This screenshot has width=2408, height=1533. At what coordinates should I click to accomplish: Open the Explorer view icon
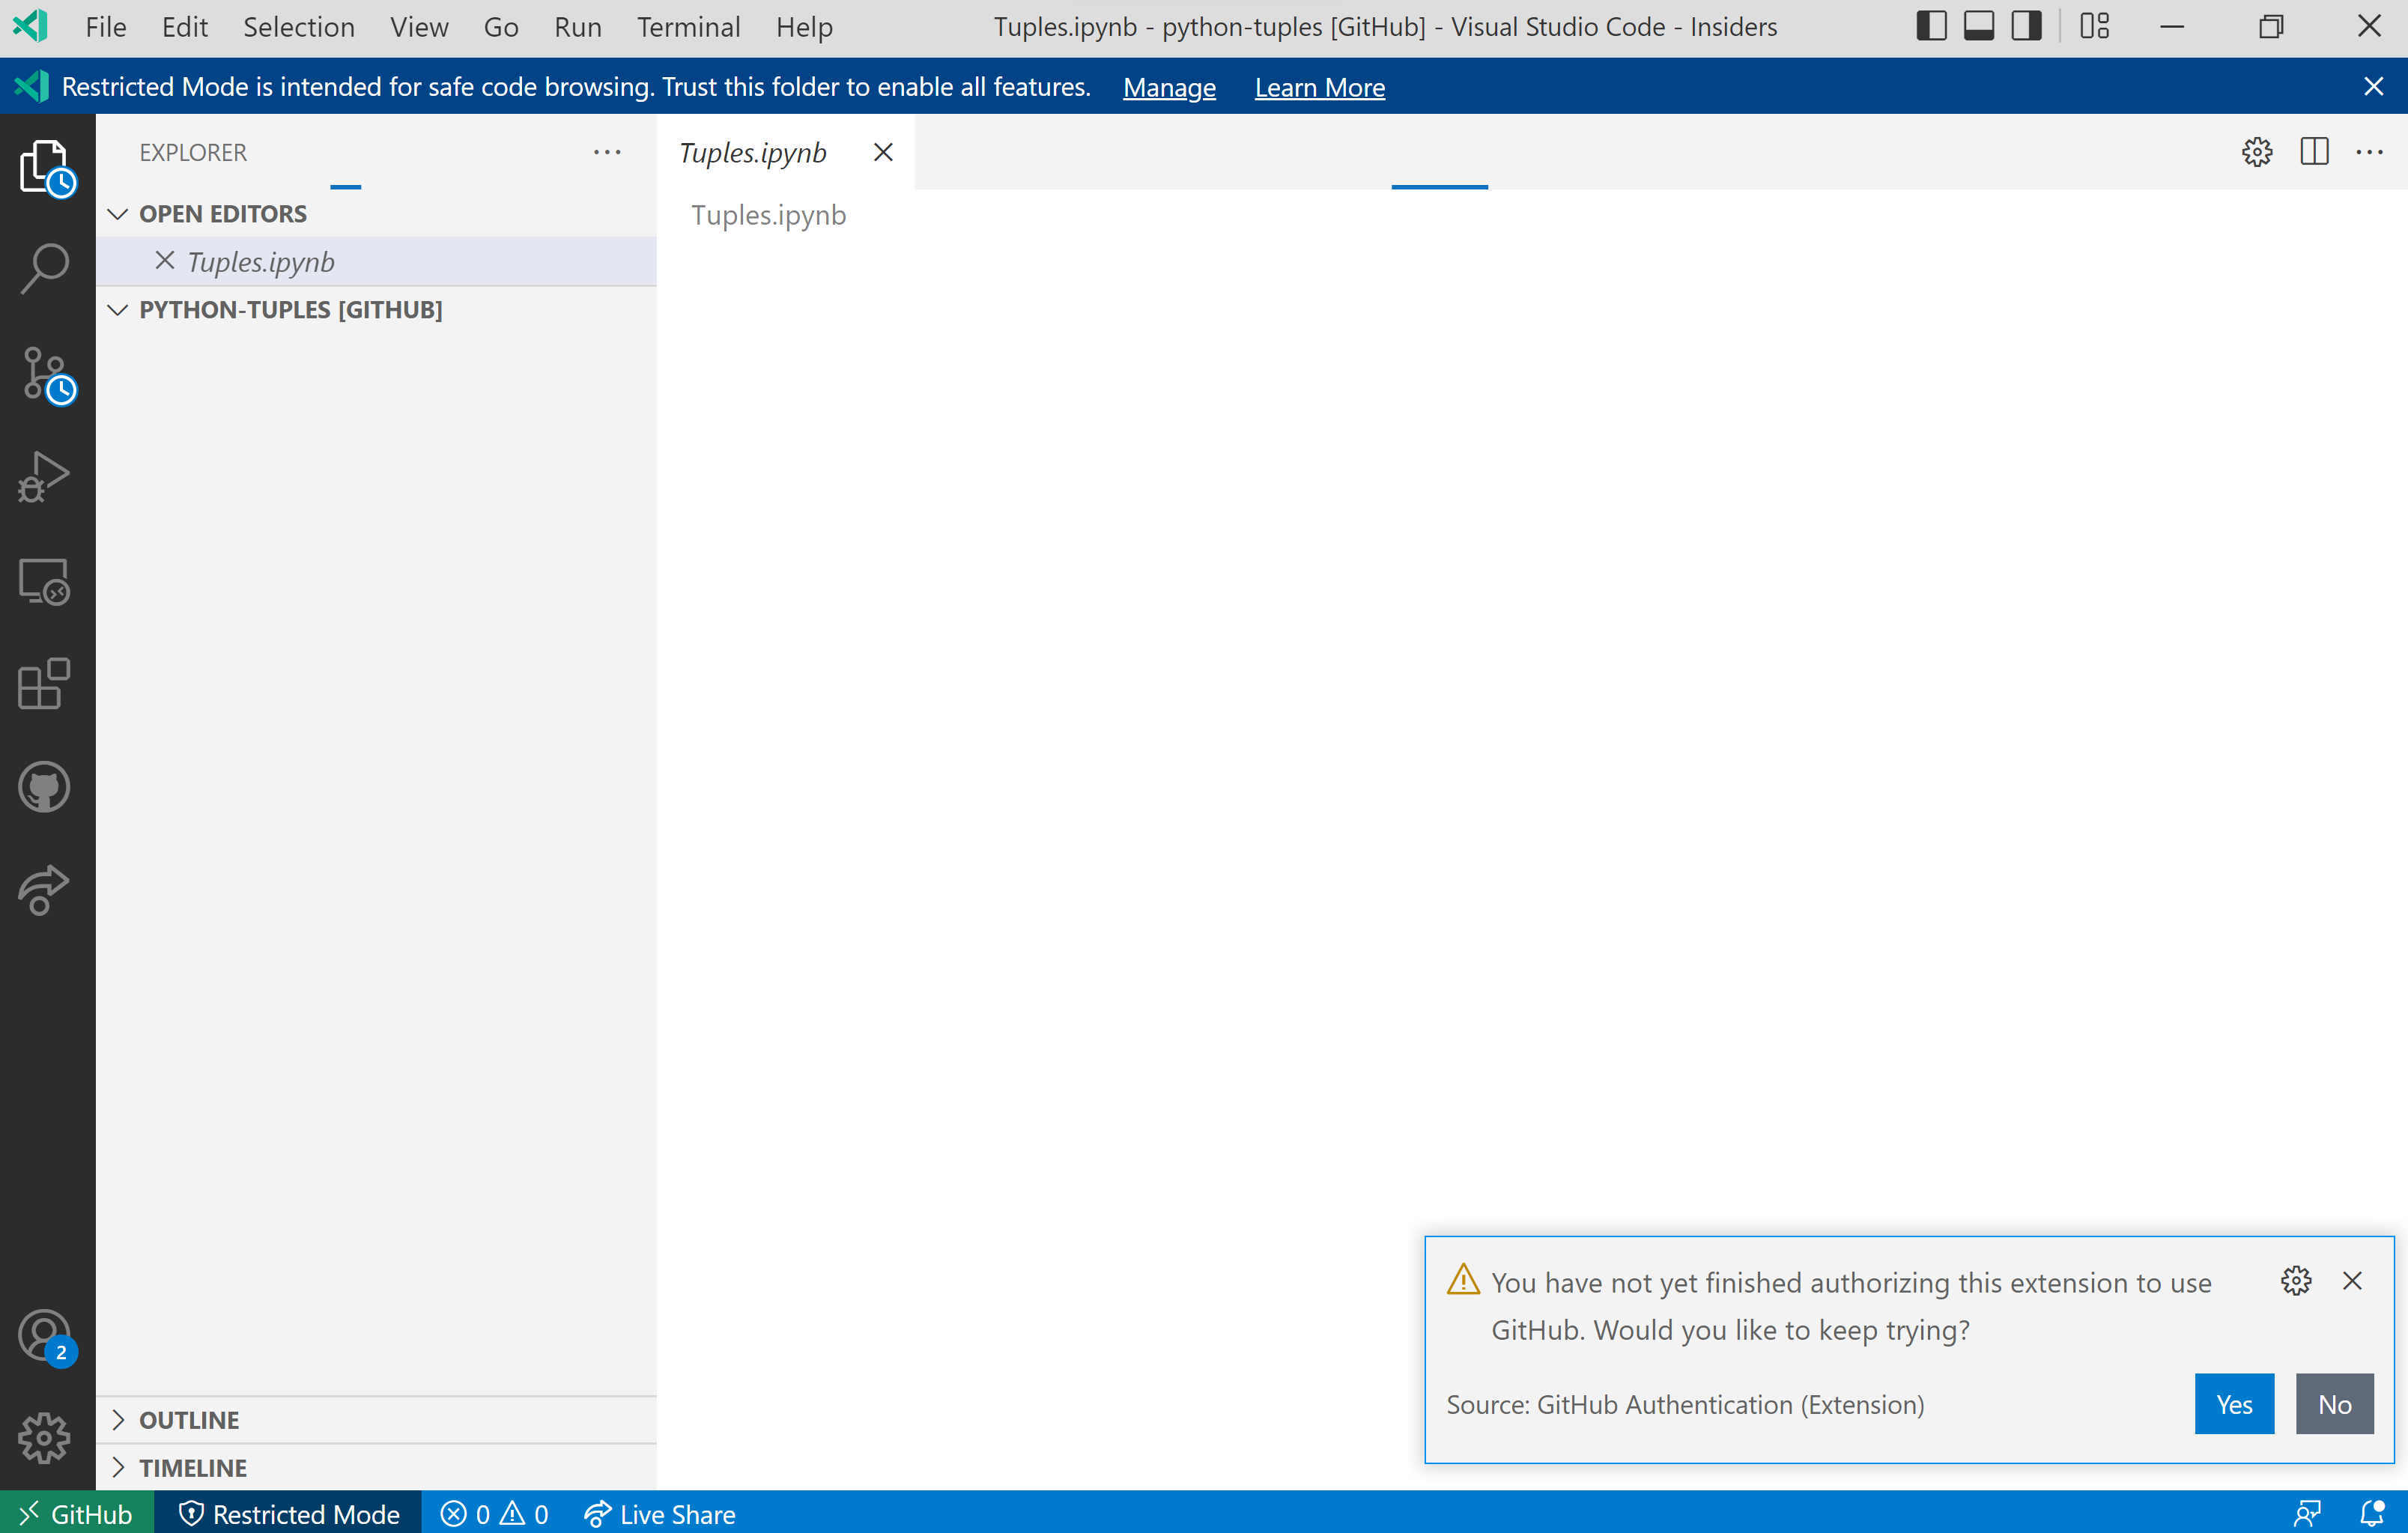pos(44,166)
